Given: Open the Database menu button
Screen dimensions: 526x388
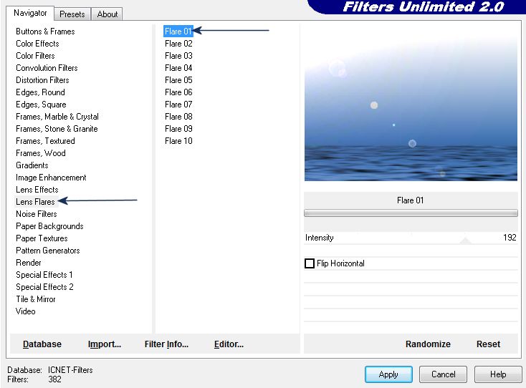Looking at the screenshot, I should tap(42, 344).
